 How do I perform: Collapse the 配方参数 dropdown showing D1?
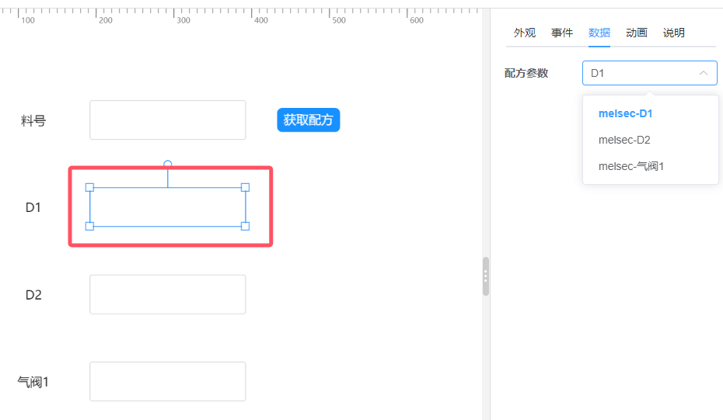pos(650,73)
